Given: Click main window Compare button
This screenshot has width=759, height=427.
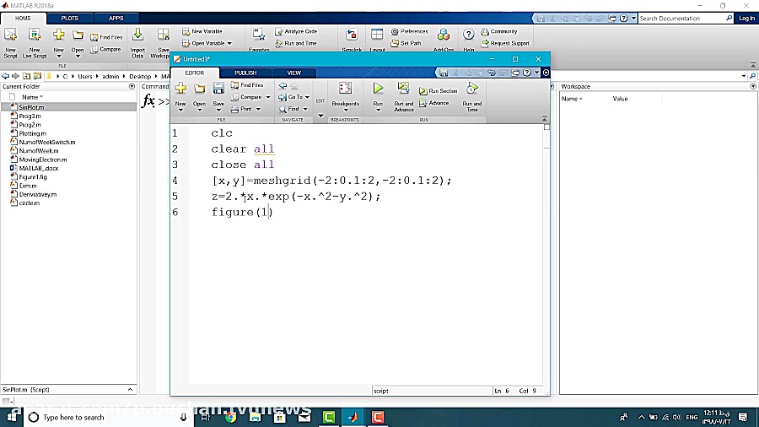Looking at the screenshot, I should [105, 50].
